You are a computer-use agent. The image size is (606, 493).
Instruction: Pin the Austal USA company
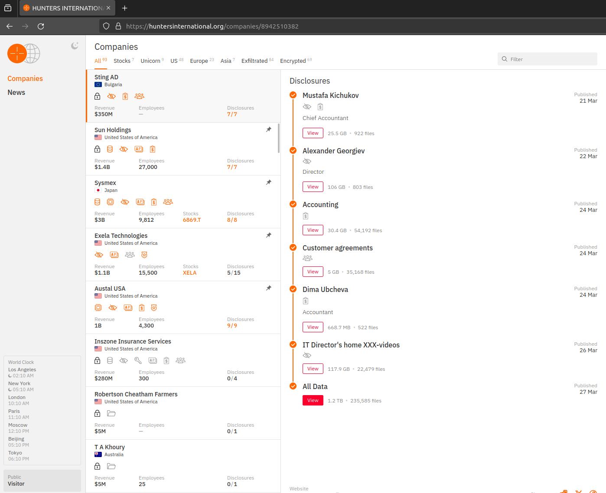click(x=269, y=288)
